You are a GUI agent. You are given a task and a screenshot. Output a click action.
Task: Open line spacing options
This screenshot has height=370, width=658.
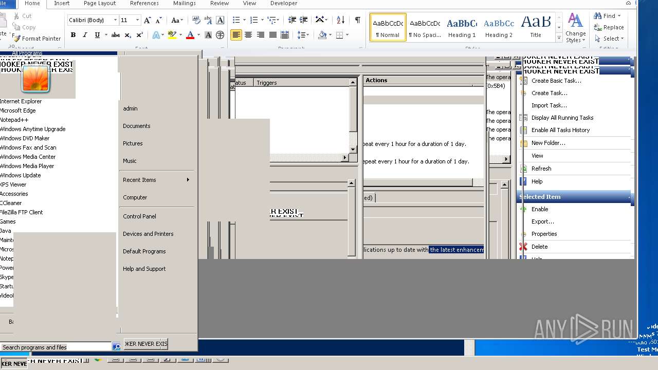303,35
